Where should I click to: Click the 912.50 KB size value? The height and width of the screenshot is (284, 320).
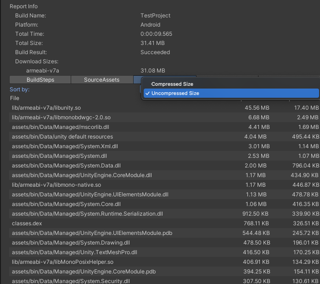coord(255,214)
